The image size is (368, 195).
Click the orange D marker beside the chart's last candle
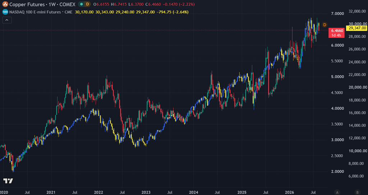[325, 25]
